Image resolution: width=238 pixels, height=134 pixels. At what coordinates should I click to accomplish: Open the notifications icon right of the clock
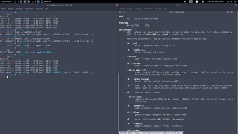click(228, 1)
